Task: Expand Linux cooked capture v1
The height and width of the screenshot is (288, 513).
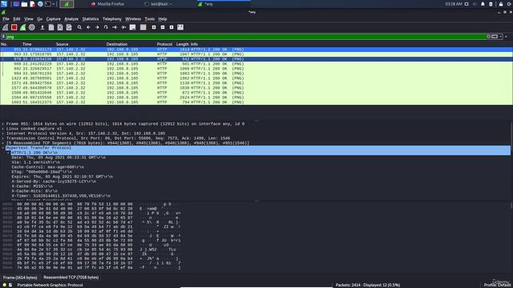Action: click(3, 129)
